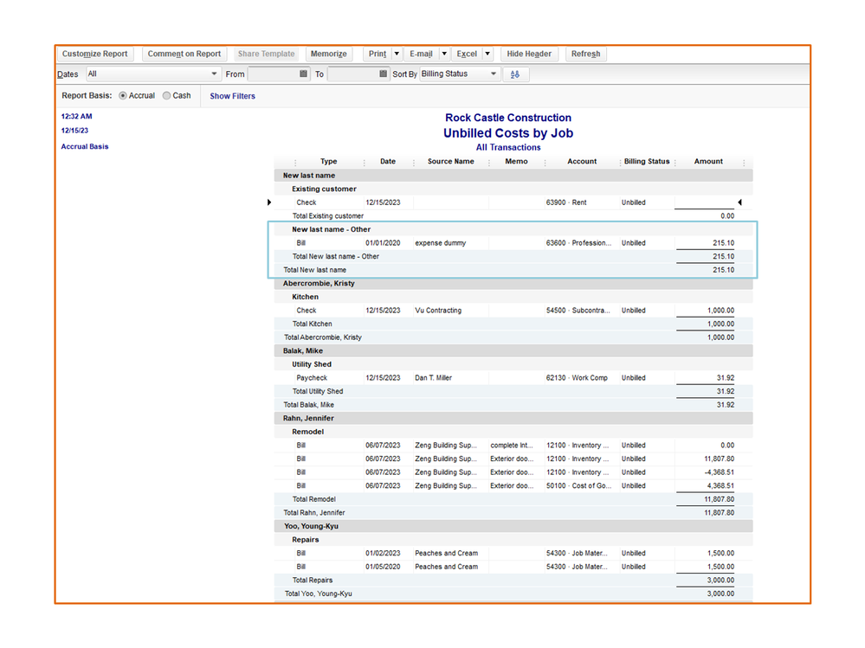Select the Cash report basis
Image resolution: width=865 pixels, height=648 pixels.
[x=166, y=96]
